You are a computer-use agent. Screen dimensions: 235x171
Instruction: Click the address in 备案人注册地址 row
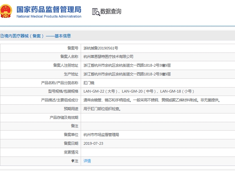tap(127, 65)
